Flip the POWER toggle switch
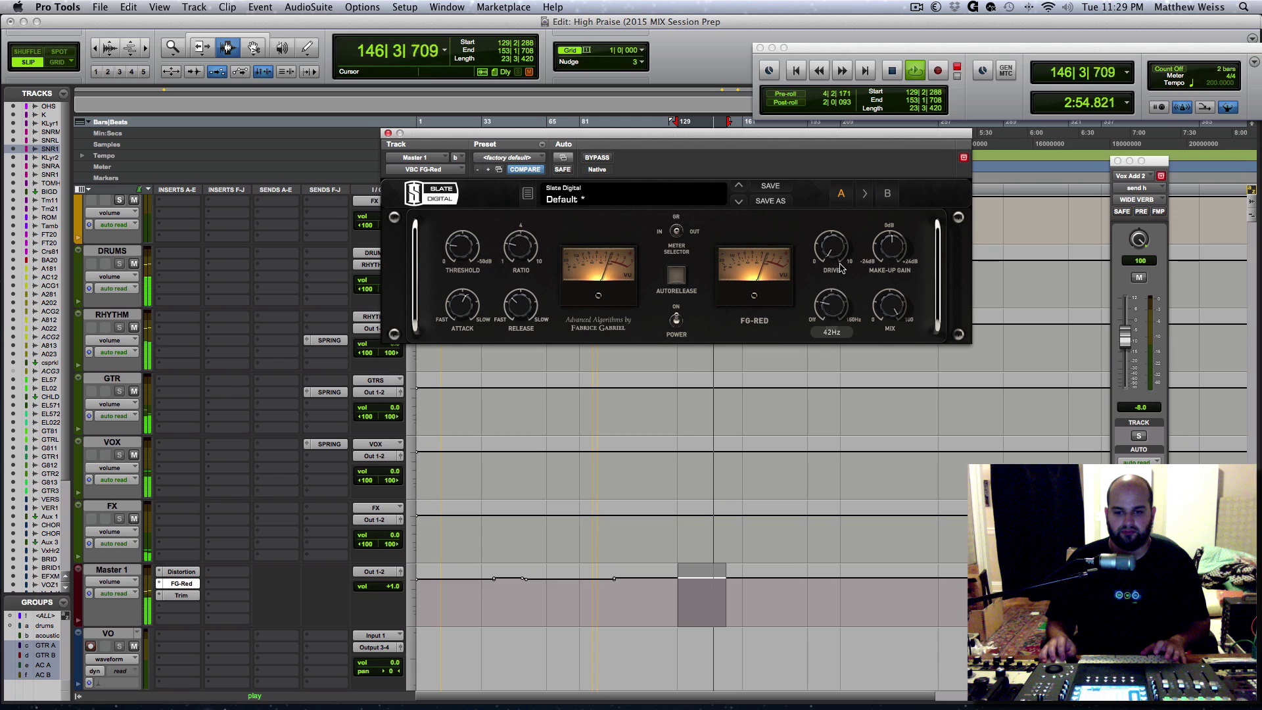This screenshot has width=1262, height=710. [x=676, y=320]
